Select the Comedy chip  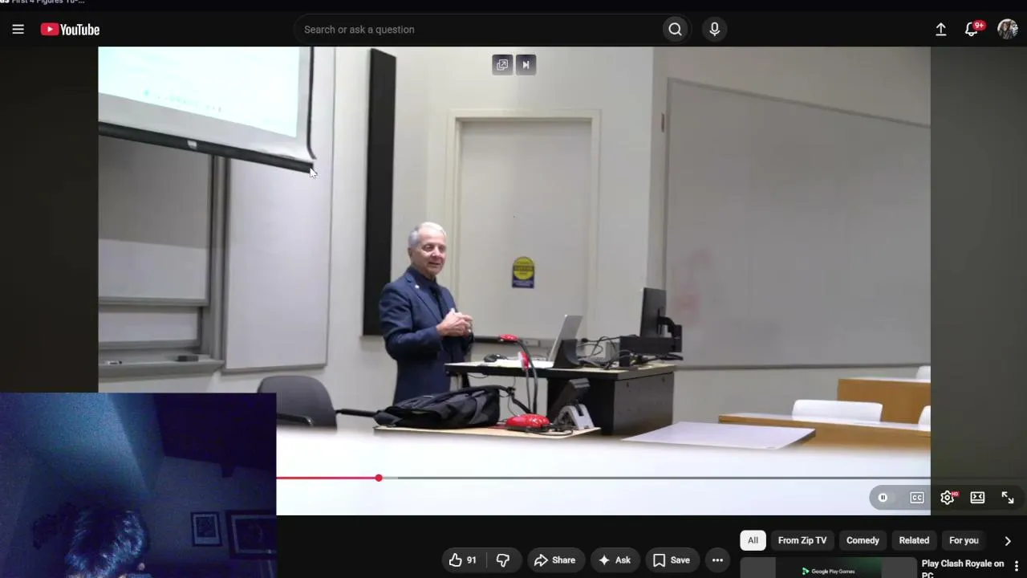point(863,540)
